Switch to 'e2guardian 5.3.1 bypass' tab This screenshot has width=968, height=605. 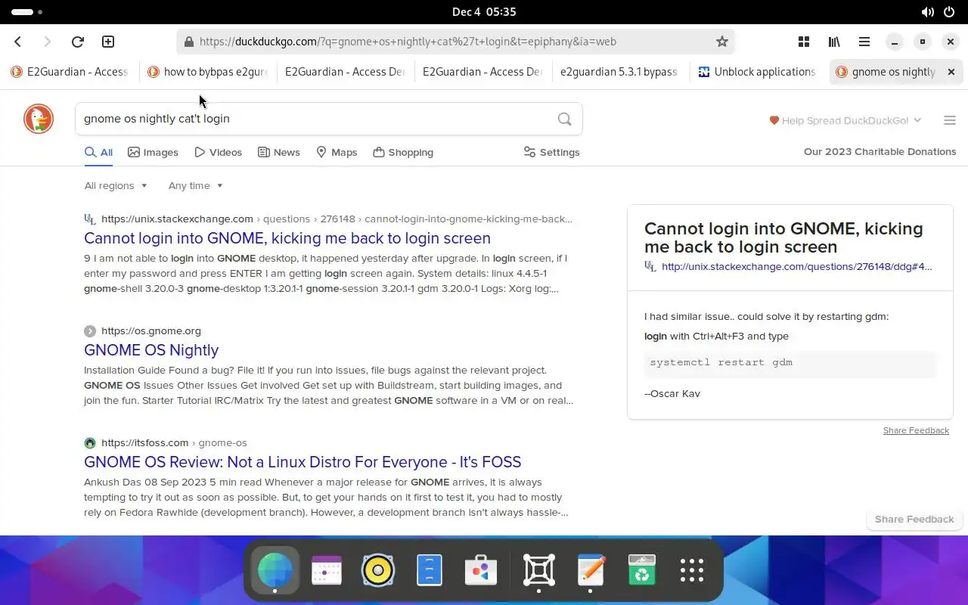(619, 72)
